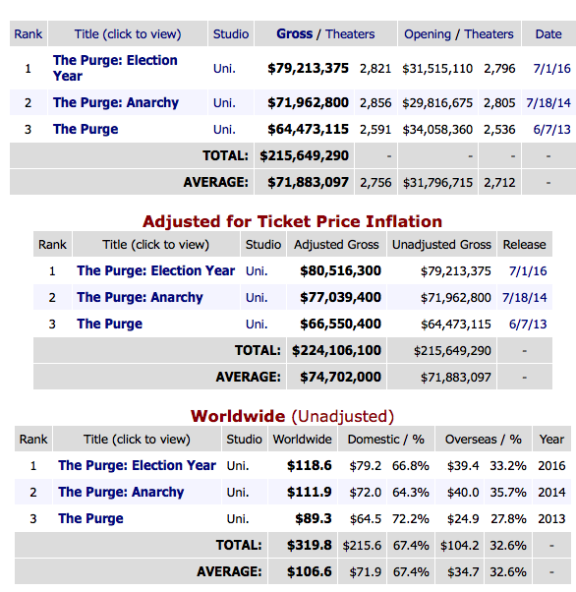Sort first table by Theaters next to Gross
This screenshot has height=592, width=576.
pos(350,34)
